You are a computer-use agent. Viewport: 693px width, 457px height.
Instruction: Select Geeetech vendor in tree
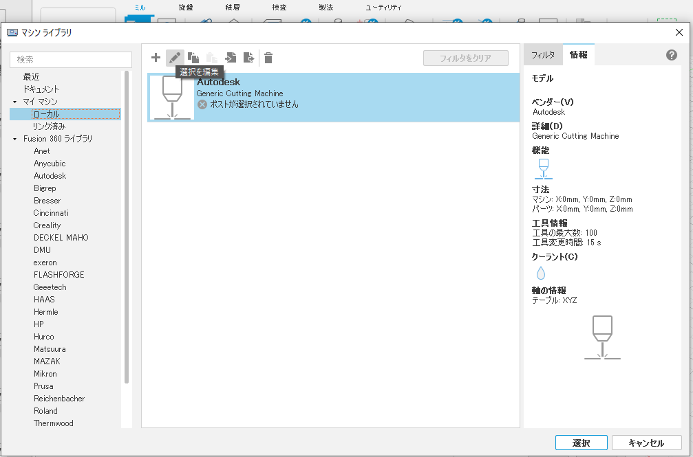click(x=50, y=287)
